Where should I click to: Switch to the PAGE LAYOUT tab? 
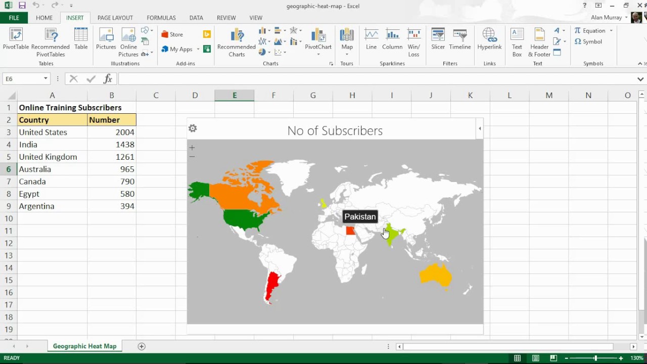(115, 18)
